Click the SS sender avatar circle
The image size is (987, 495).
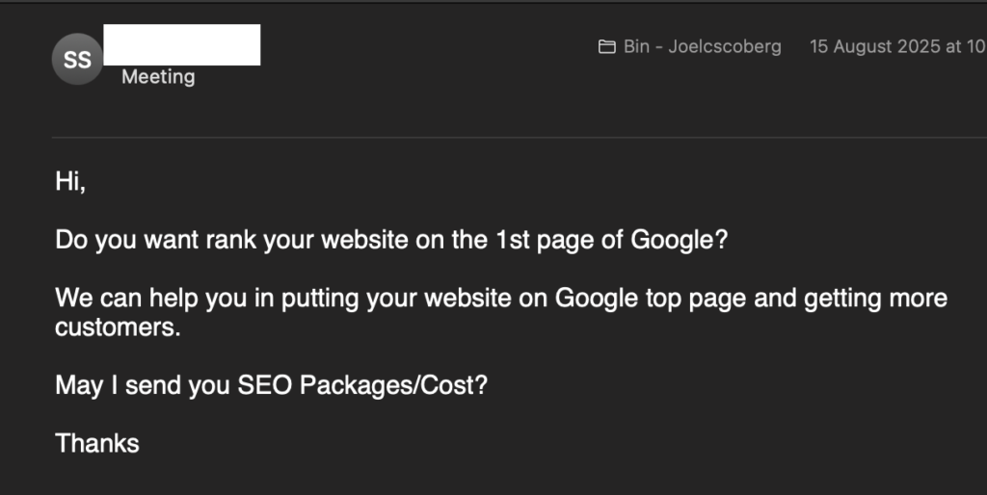(x=77, y=59)
